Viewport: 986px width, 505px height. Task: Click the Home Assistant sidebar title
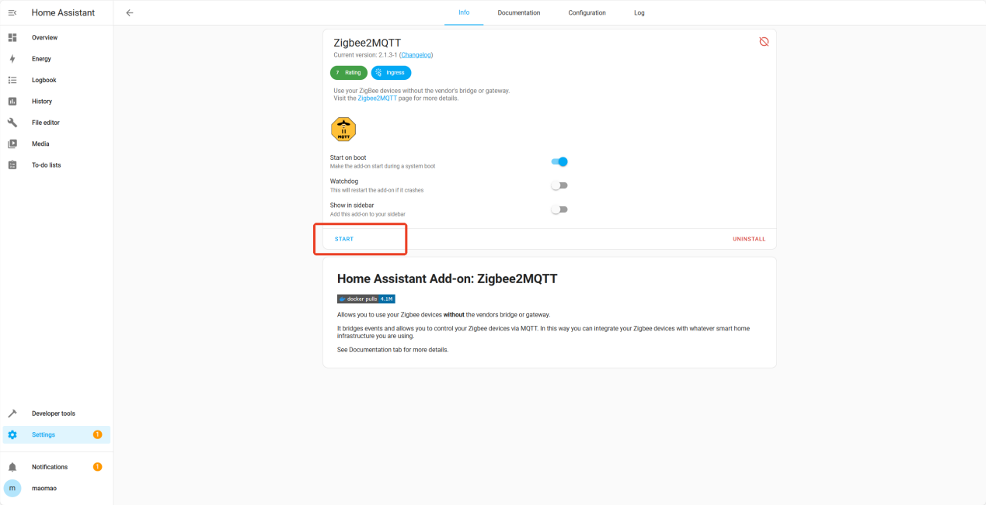point(63,12)
